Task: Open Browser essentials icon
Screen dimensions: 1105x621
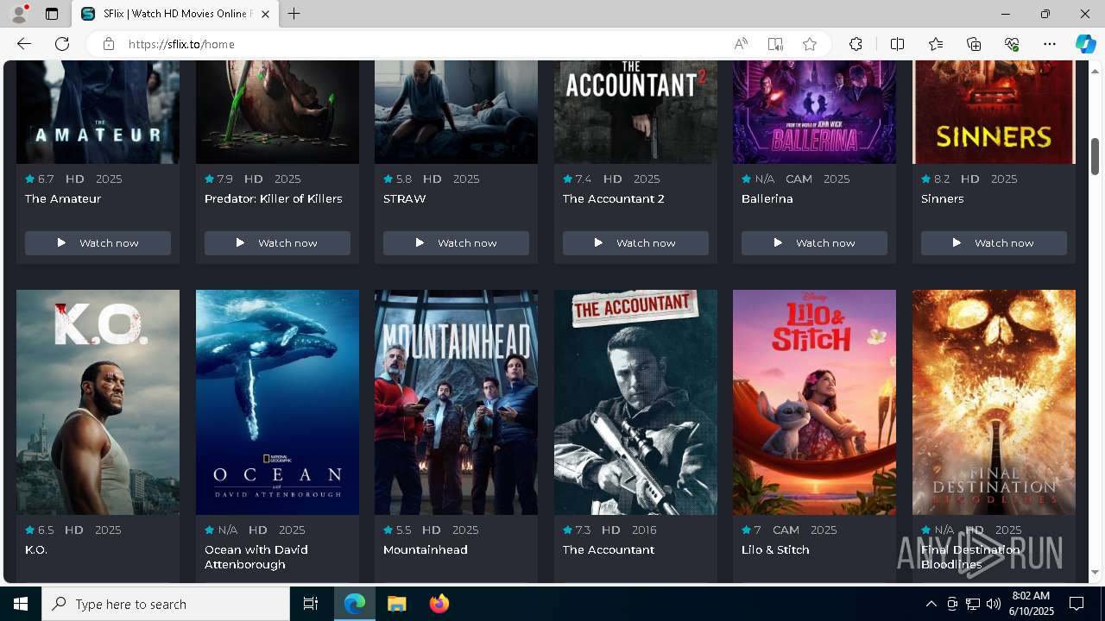Action: coord(1012,44)
